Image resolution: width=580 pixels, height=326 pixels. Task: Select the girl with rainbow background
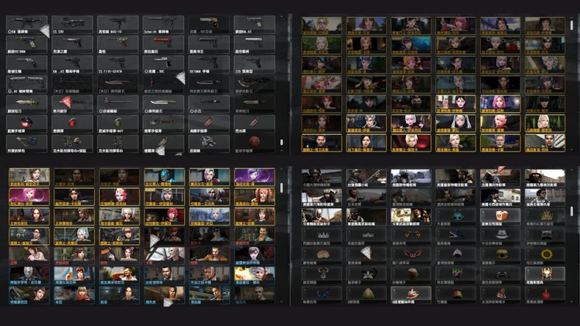(74, 276)
